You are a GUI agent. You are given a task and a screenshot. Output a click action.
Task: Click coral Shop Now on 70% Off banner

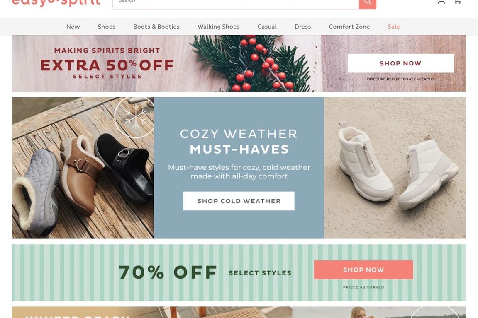(x=363, y=270)
